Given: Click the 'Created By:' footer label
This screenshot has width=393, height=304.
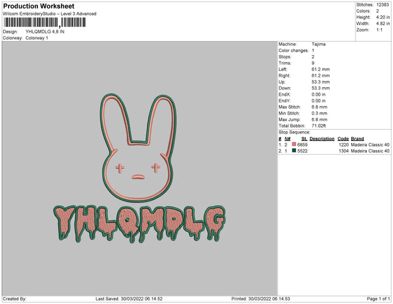Looking at the screenshot, I should point(14,299).
